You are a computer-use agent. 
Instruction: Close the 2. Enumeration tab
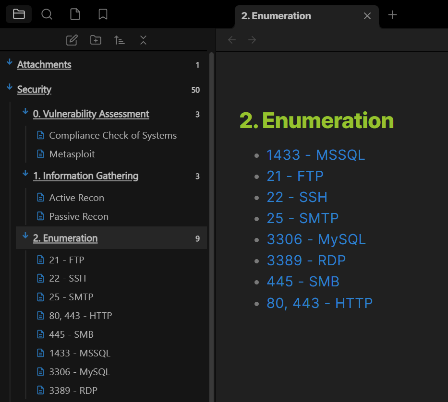tap(367, 16)
